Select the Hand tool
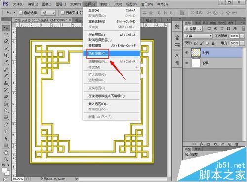247x182 pixels. pyautogui.click(x=6, y=152)
